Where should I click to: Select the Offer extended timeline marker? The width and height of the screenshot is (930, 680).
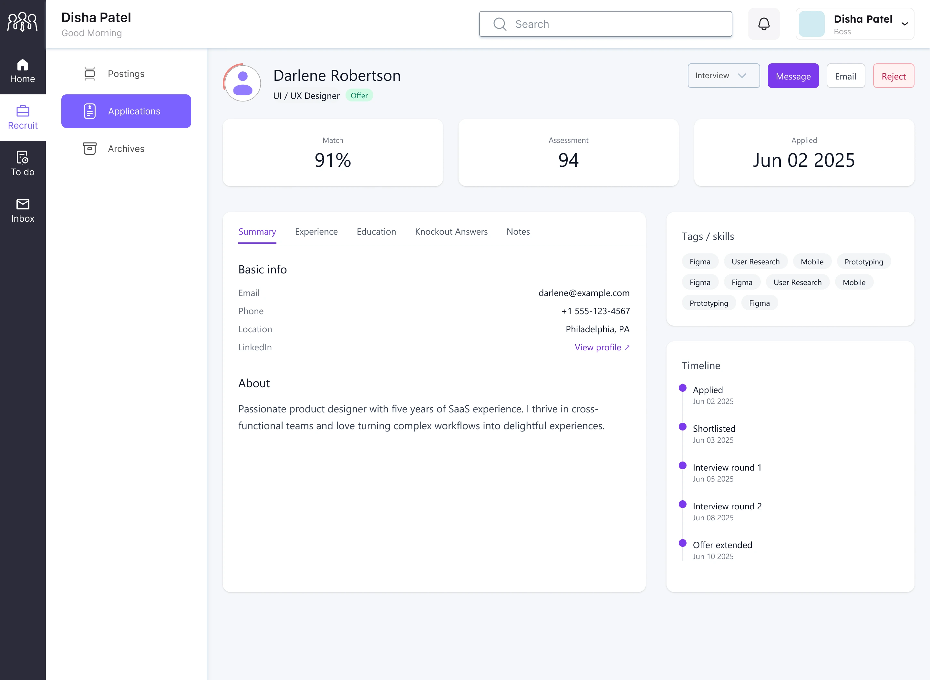coord(683,543)
